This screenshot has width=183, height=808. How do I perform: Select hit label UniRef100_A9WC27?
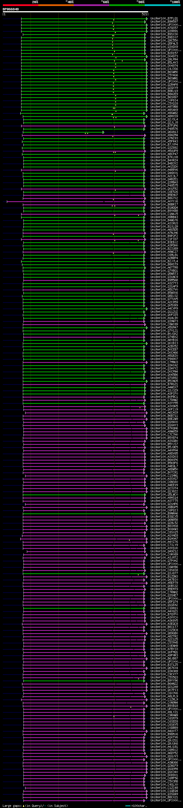(x=164, y=252)
